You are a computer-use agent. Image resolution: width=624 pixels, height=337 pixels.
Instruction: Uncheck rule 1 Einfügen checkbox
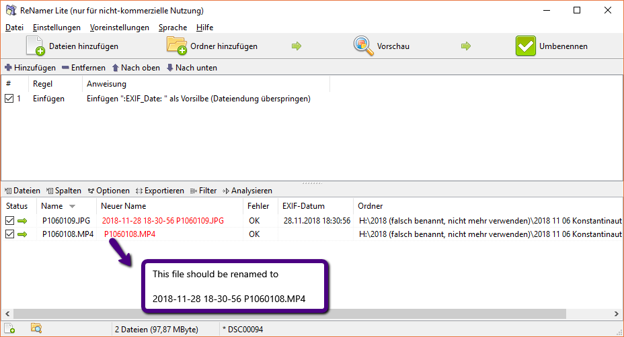[x=9, y=98]
